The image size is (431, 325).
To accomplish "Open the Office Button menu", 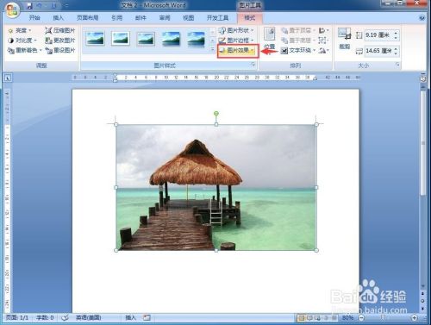I will point(12,10).
